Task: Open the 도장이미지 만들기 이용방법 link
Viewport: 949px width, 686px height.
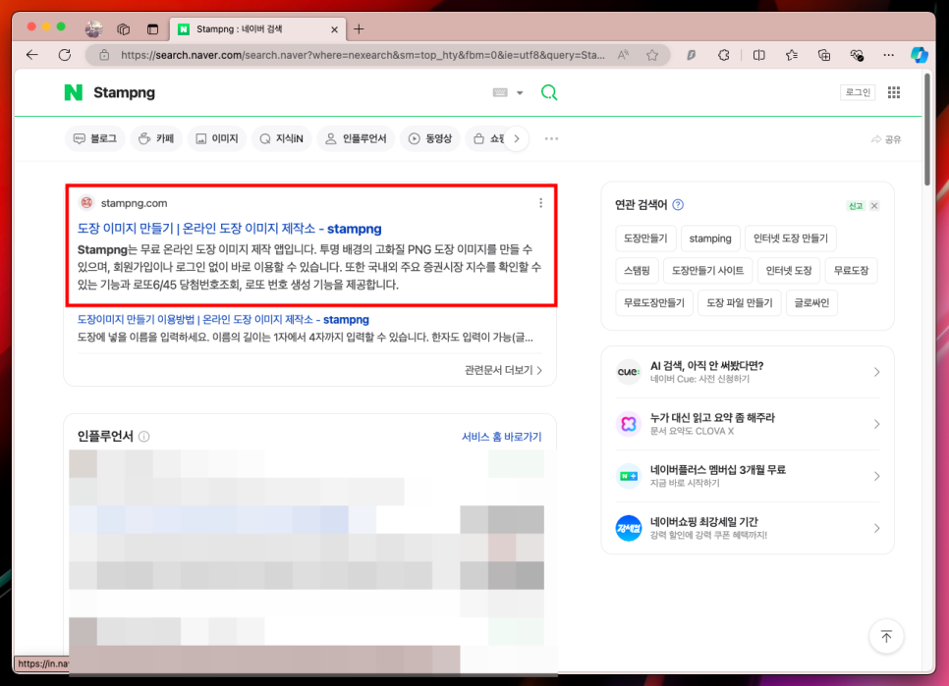Action: coord(223,320)
